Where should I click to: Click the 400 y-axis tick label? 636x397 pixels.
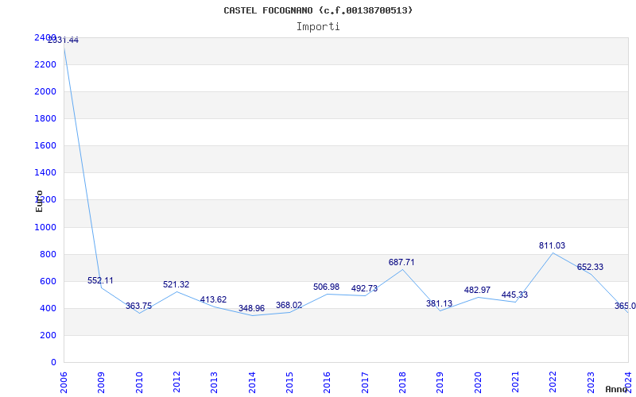48,308
